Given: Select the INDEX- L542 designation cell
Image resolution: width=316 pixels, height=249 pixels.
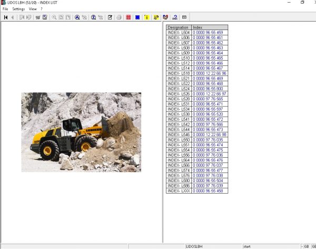Looking at the screenshot, I should coord(179,125).
